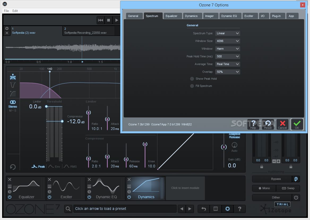Select the threshold curve view icon

coord(13,85)
